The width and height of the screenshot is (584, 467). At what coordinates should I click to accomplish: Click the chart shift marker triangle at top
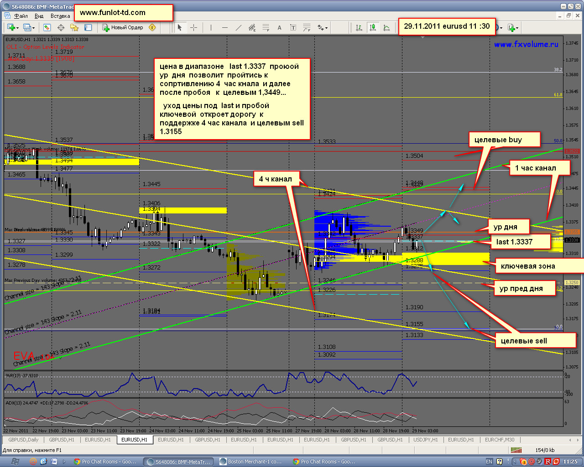click(x=422, y=37)
